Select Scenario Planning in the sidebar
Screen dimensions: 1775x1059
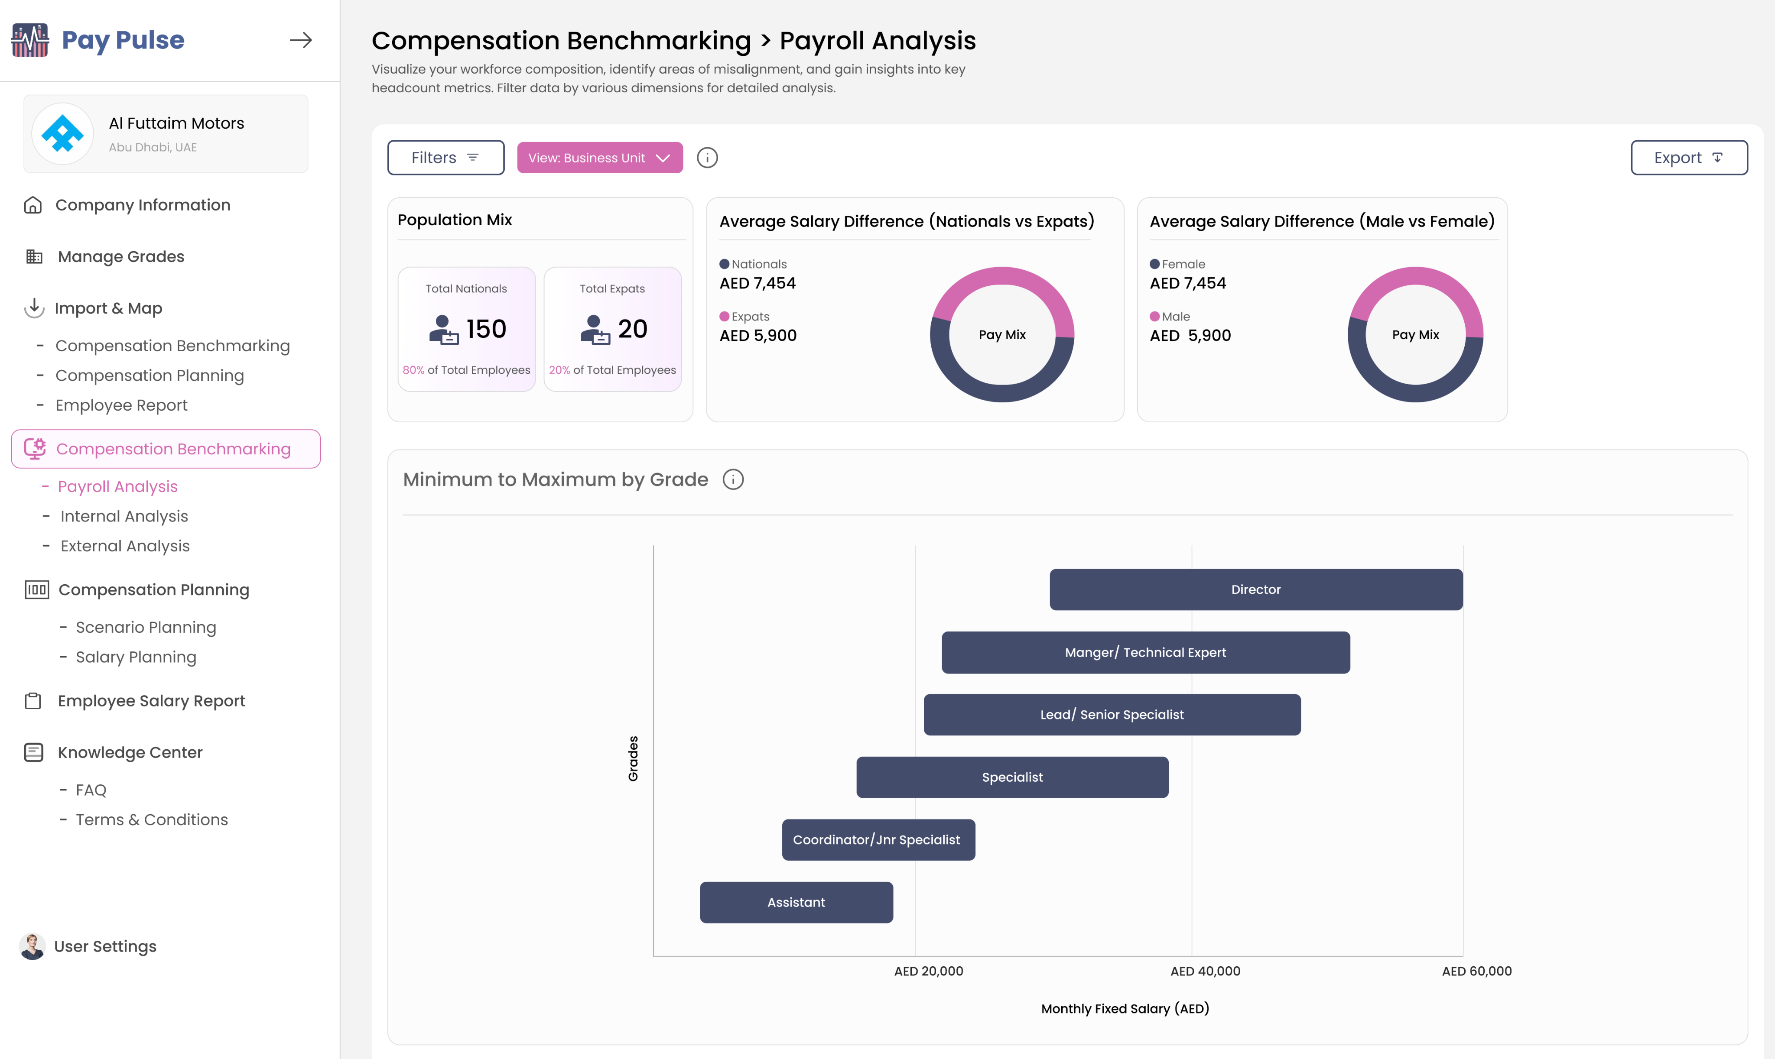(146, 627)
